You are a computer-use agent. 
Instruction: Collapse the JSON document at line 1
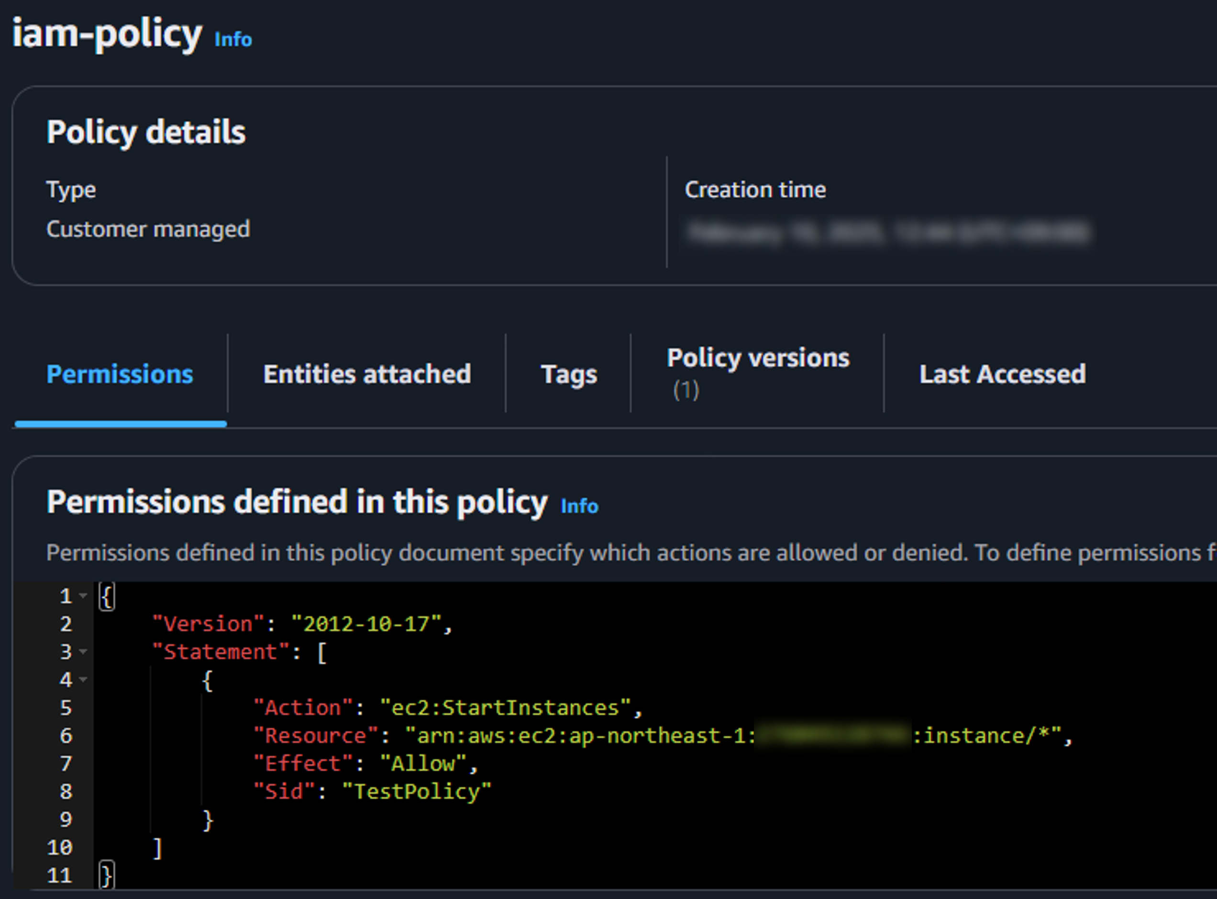click(x=83, y=596)
